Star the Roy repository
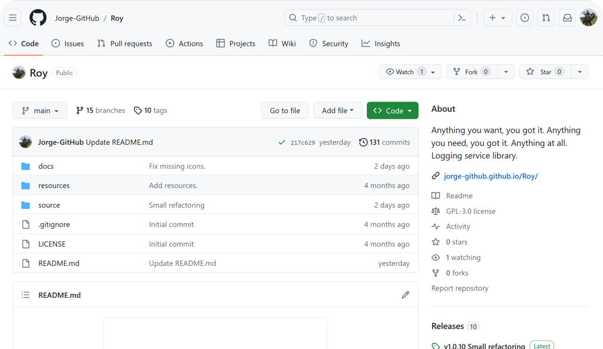 pyautogui.click(x=545, y=72)
